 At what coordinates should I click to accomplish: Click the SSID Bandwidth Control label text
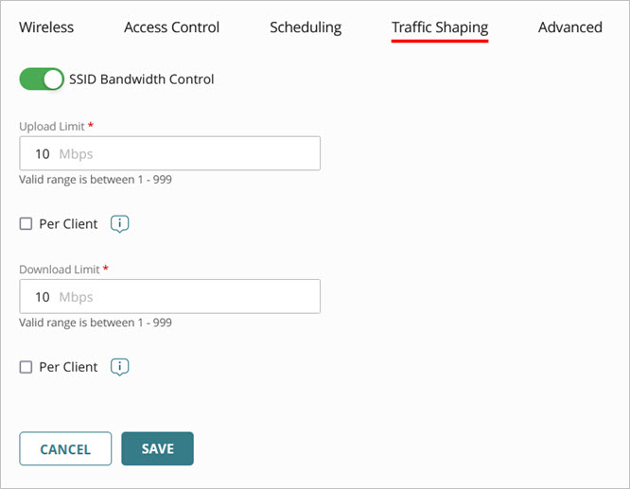click(x=142, y=79)
